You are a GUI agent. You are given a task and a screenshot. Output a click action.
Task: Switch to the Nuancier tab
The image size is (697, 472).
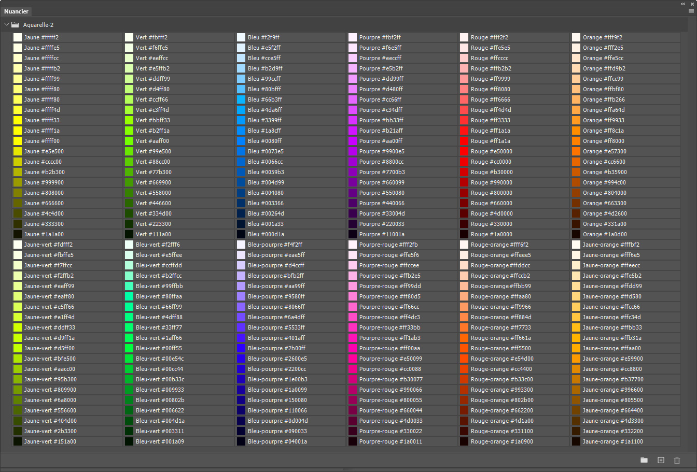tap(16, 11)
